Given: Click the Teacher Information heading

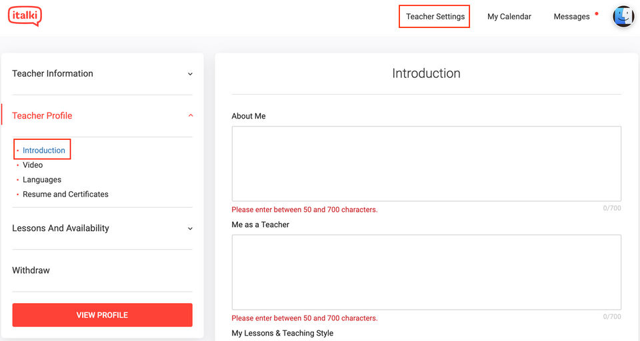Looking at the screenshot, I should click(53, 74).
